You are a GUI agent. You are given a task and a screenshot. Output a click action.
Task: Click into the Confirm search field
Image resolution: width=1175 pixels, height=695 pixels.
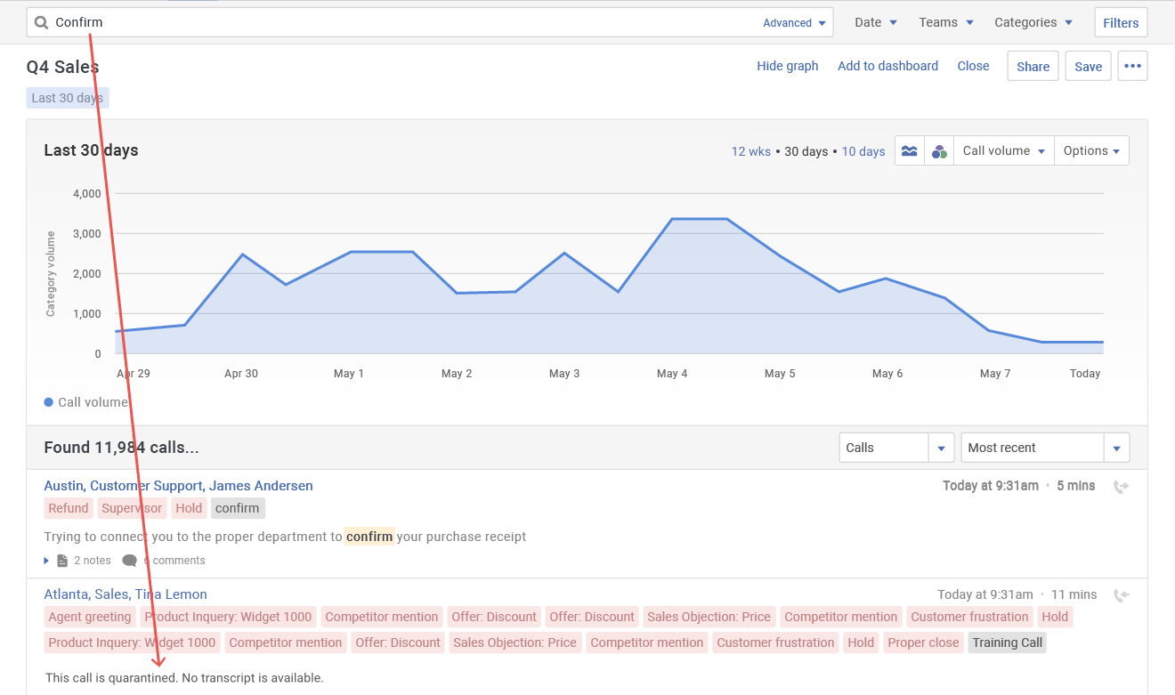coord(401,22)
